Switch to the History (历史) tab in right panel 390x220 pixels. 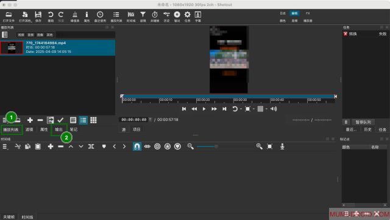click(367, 129)
